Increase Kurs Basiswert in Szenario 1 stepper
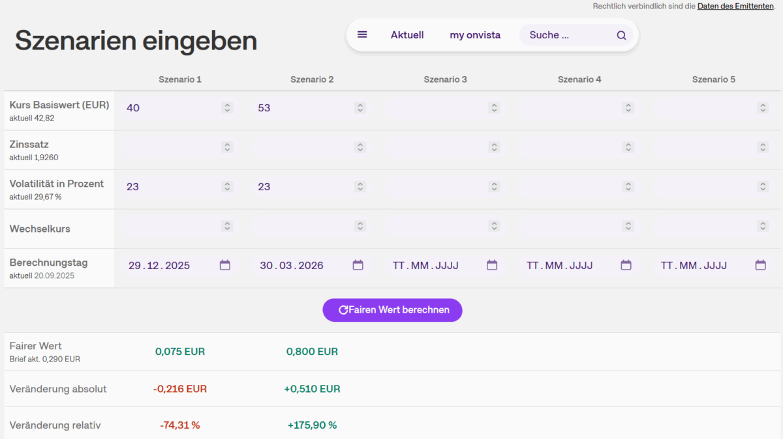783x439 pixels. click(226, 105)
